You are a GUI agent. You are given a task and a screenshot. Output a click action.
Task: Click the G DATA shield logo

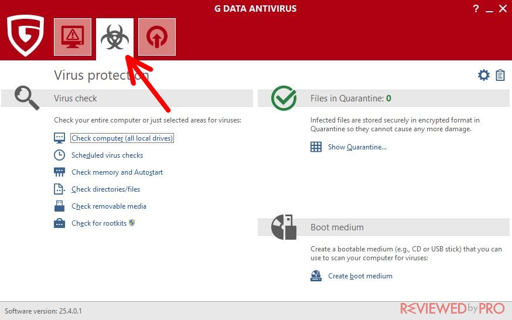(x=25, y=36)
